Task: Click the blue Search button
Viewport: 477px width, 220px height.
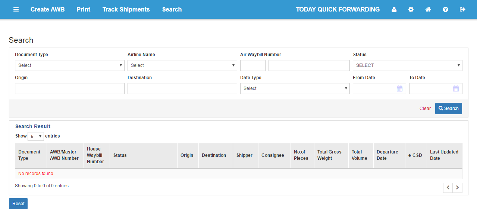Action: [449, 109]
